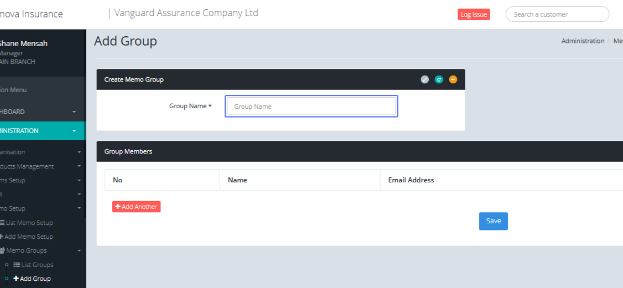Click the red Add Another button
The width and height of the screenshot is (623, 288).
coord(136,207)
